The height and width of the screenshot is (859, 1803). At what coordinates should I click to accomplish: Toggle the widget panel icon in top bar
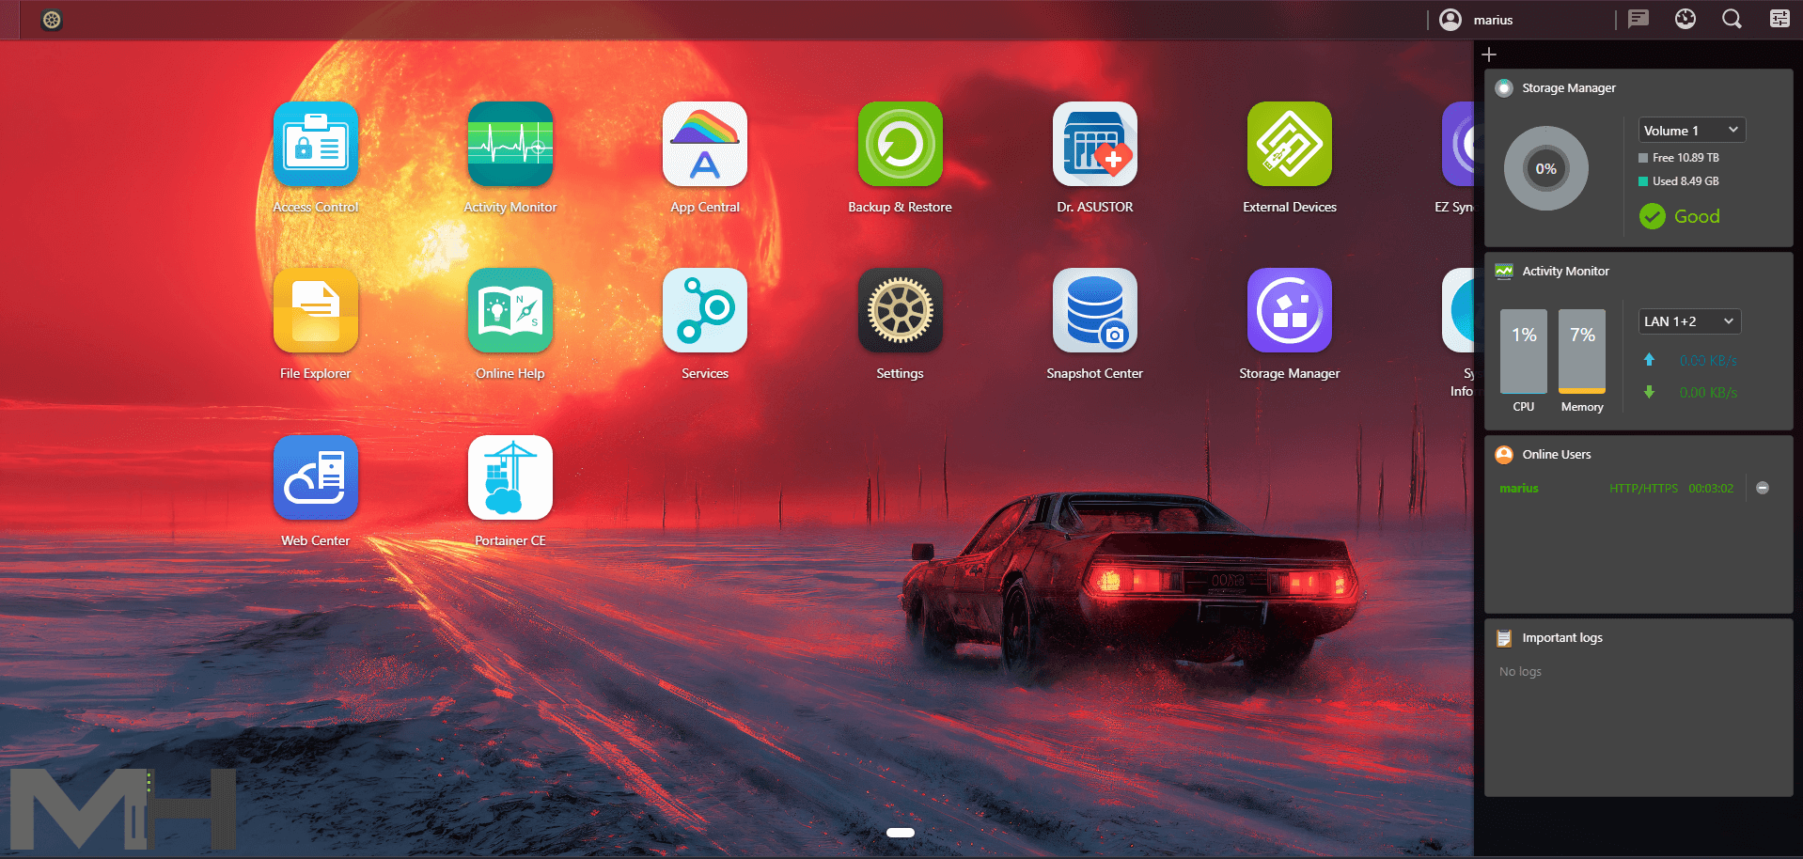click(1779, 19)
